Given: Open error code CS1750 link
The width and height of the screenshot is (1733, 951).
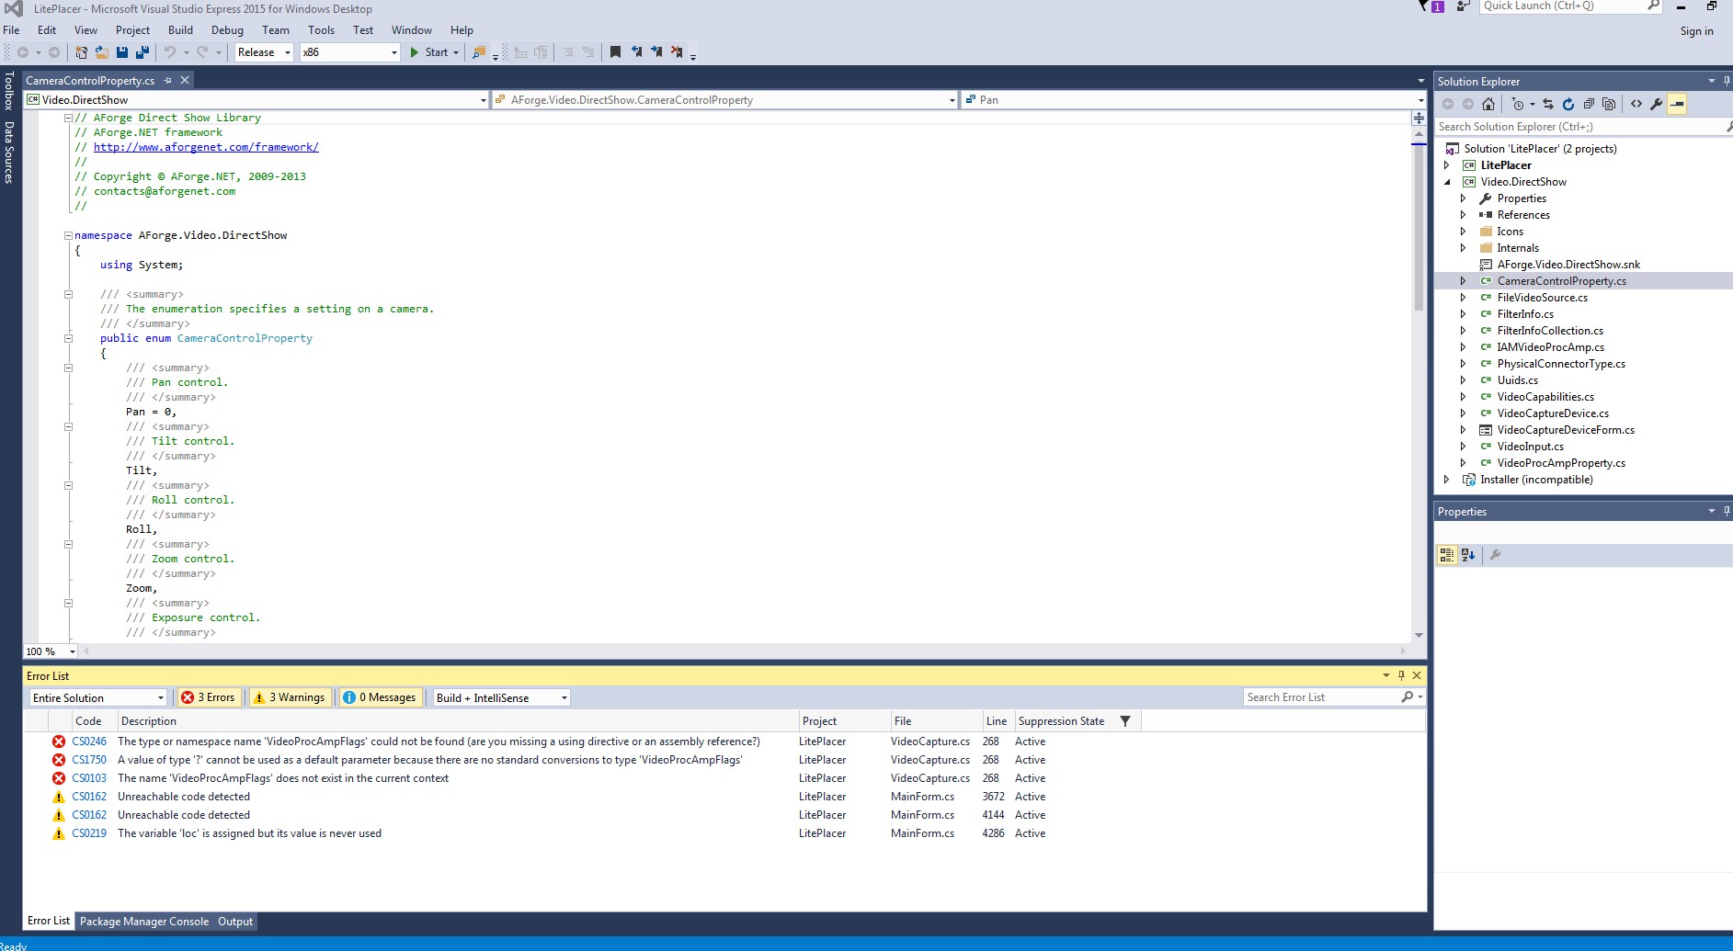Looking at the screenshot, I should point(89,760).
